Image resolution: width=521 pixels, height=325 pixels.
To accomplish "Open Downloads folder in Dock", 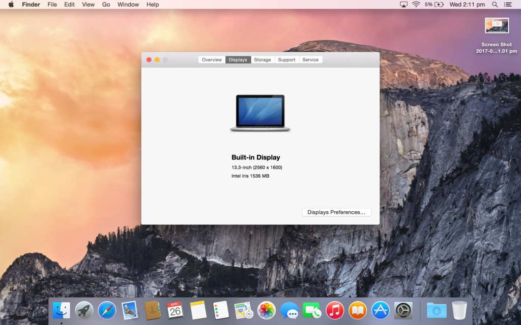I will click(437, 311).
